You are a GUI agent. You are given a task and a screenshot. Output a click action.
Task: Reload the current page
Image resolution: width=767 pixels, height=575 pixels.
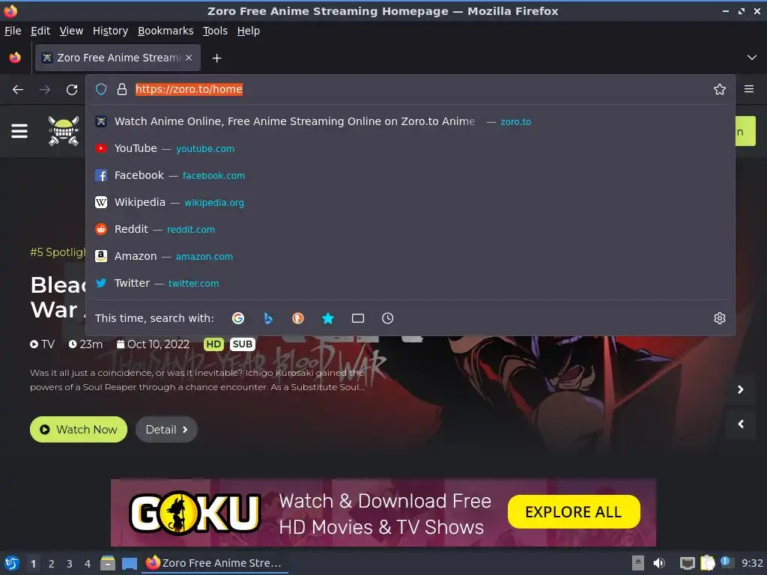click(x=72, y=90)
